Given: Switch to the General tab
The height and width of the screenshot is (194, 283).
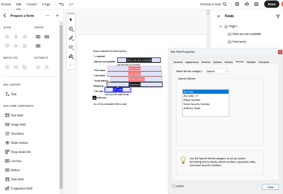Looking at the screenshot, I should click(x=178, y=62).
